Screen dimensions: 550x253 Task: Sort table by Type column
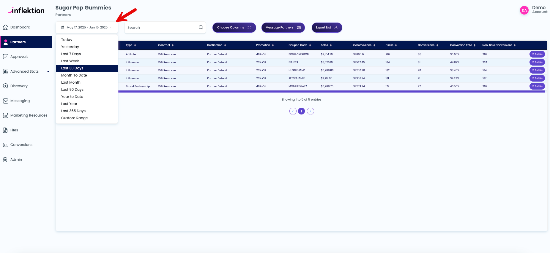[131, 45]
